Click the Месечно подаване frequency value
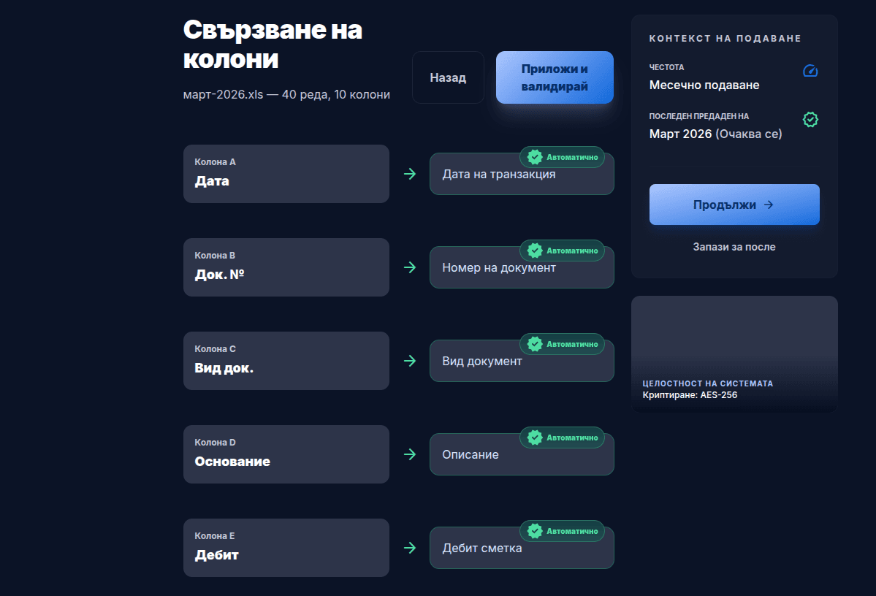Image resolution: width=876 pixels, height=596 pixels. coord(704,85)
